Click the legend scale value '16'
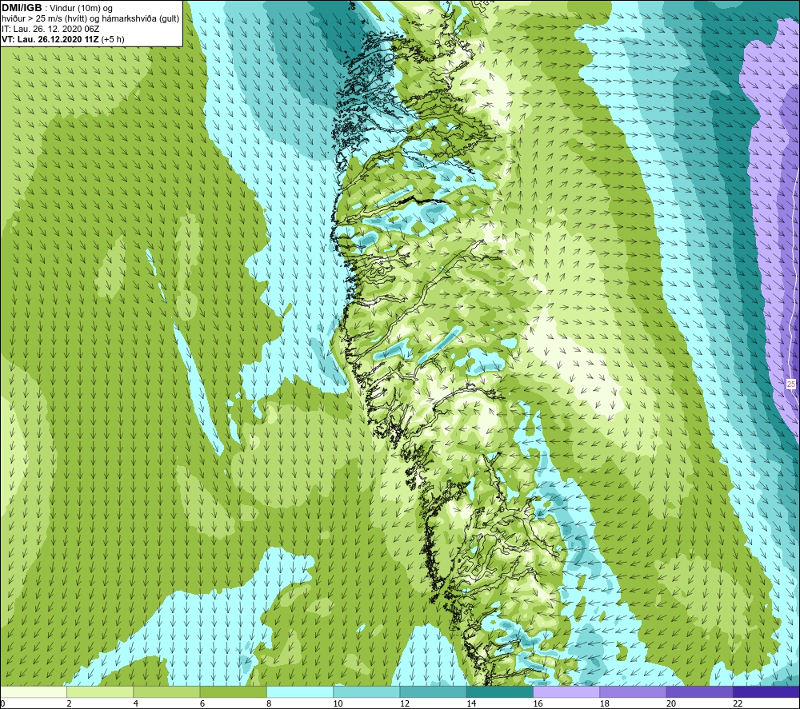The height and width of the screenshot is (709, 800). point(538,703)
